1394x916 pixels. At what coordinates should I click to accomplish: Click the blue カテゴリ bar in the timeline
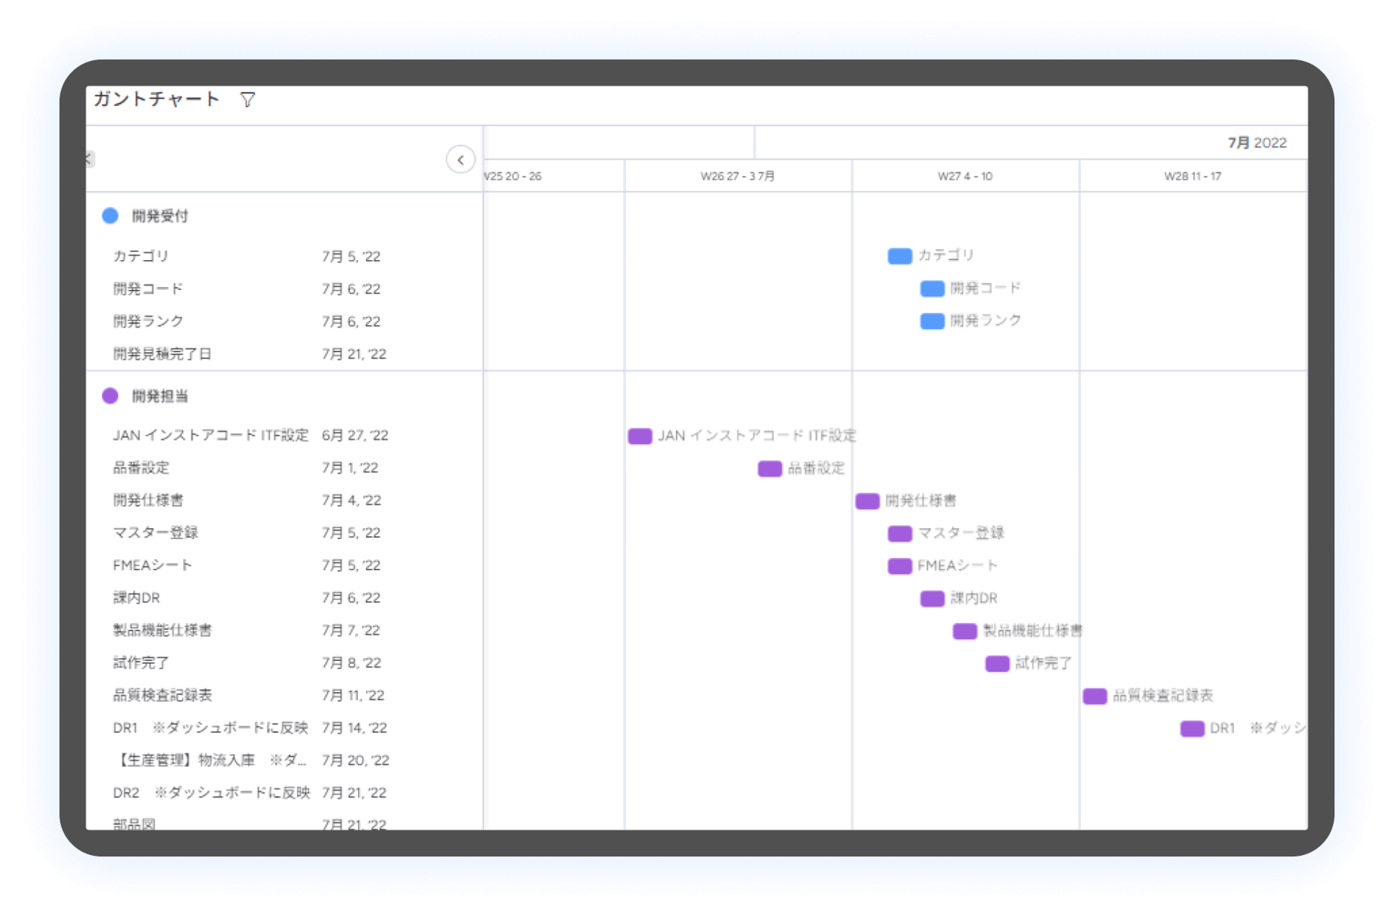(900, 256)
